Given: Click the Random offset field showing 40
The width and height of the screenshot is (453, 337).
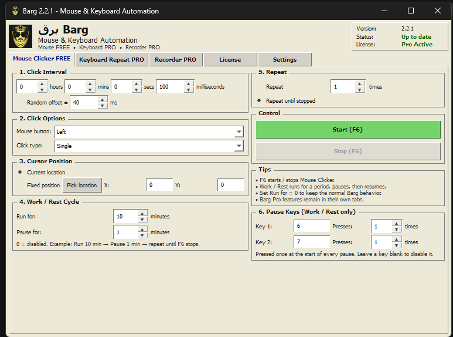Looking at the screenshot, I should coord(84,103).
